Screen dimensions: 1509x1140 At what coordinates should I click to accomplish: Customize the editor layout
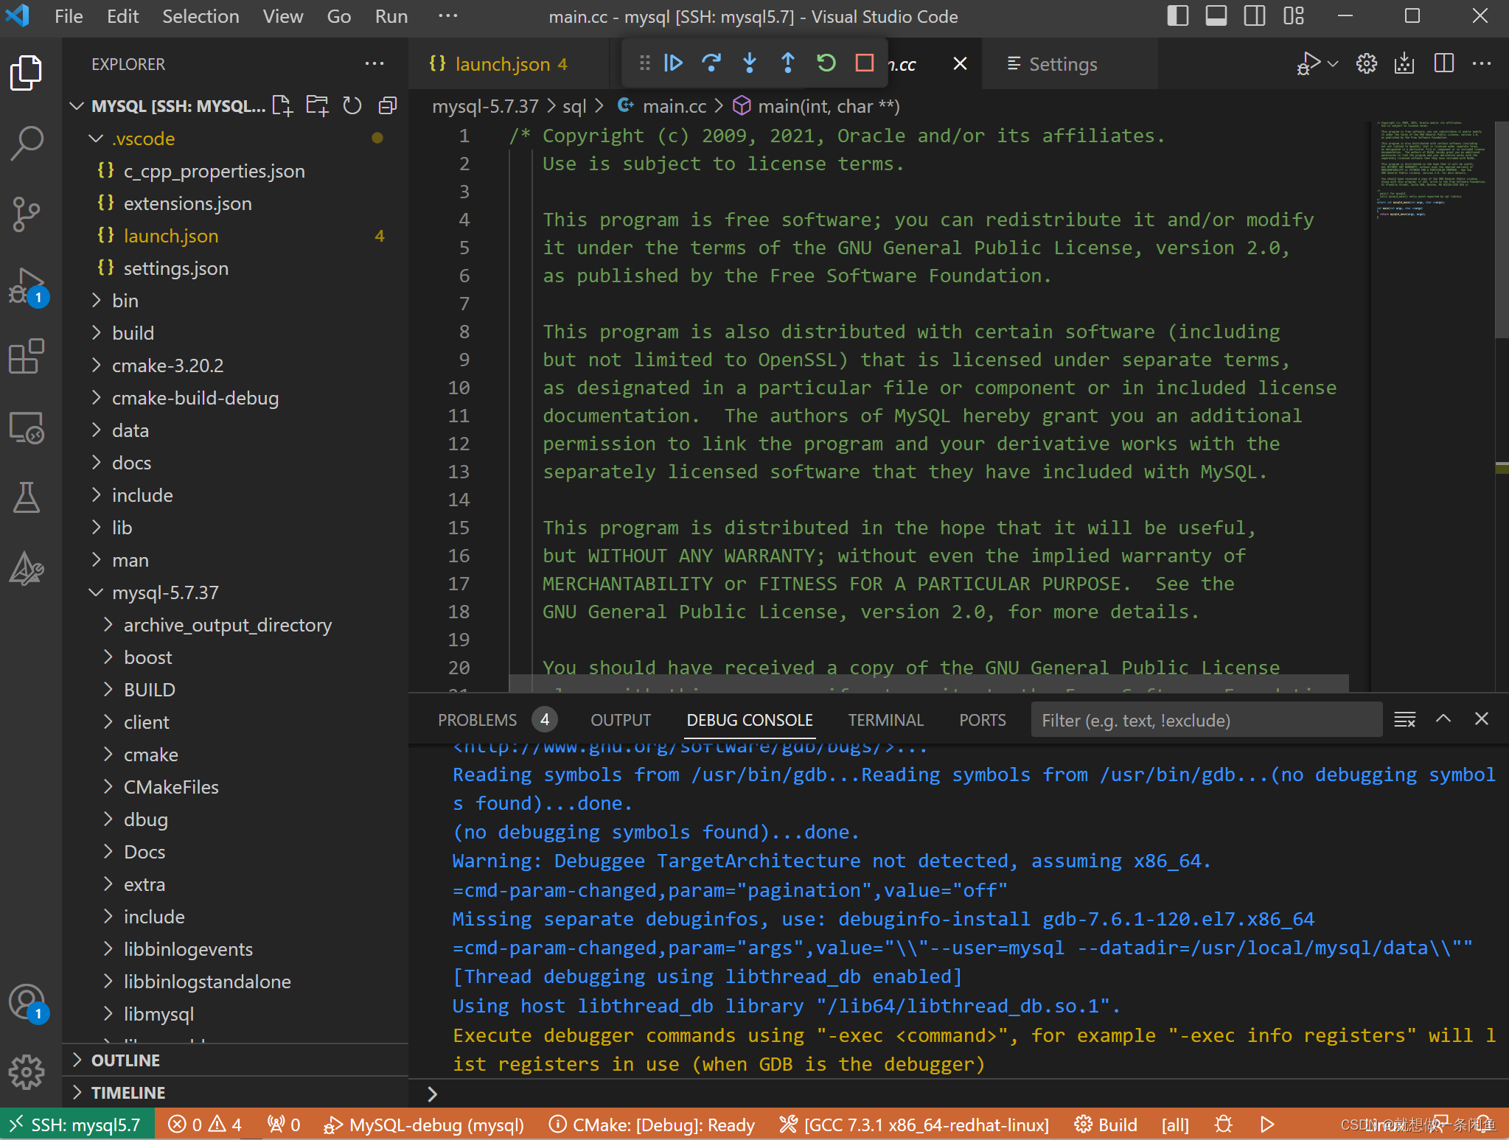pyautogui.click(x=1294, y=16)
